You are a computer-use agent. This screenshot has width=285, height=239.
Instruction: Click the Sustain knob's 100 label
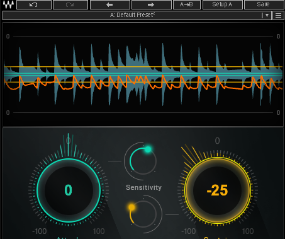[x=248, y=231]
